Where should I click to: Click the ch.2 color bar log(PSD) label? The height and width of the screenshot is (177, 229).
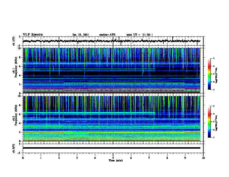click(217, 123)
